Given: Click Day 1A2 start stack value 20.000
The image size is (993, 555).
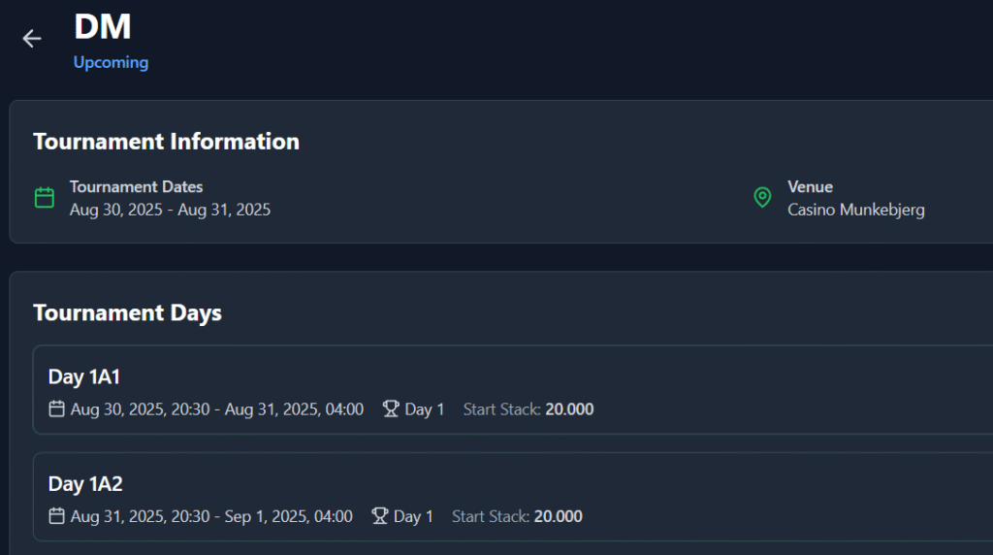Looking at the screenshot, I should [558, 516].
